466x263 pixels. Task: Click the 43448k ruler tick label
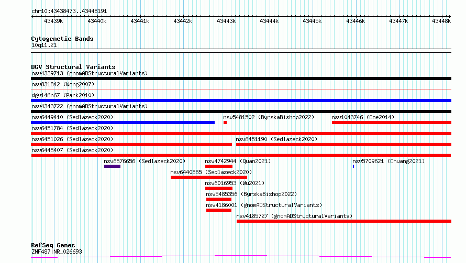pos(441,21)
